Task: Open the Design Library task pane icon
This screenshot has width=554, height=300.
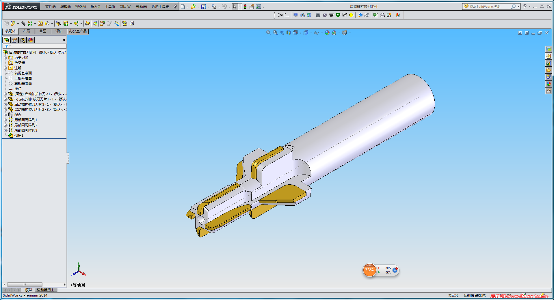Action: coord(549,63)
